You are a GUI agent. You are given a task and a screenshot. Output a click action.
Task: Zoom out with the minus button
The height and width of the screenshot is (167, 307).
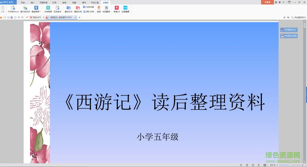pos(277,165)
